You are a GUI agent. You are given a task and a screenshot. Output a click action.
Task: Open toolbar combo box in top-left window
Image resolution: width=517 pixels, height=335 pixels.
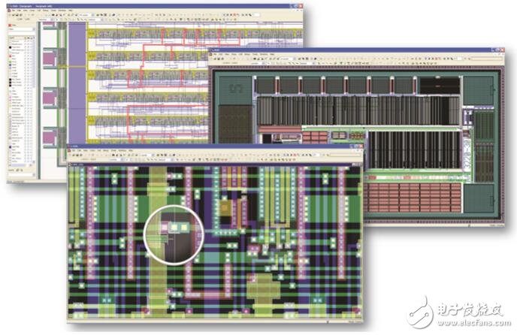pos(84,15)
